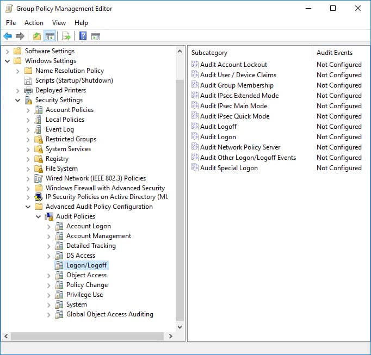Expand the Global Object Access Auditing node

tap(49, 315)
